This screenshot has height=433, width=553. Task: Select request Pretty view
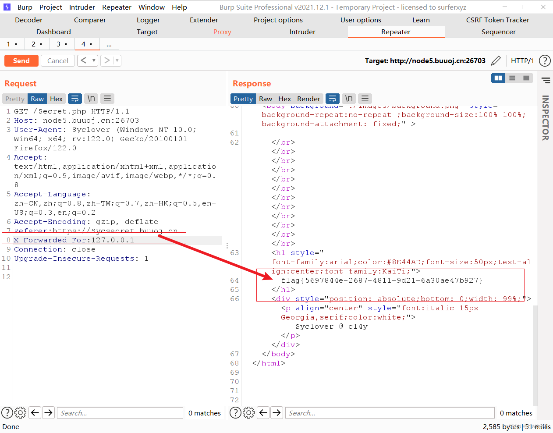click(x=15, y=99)
